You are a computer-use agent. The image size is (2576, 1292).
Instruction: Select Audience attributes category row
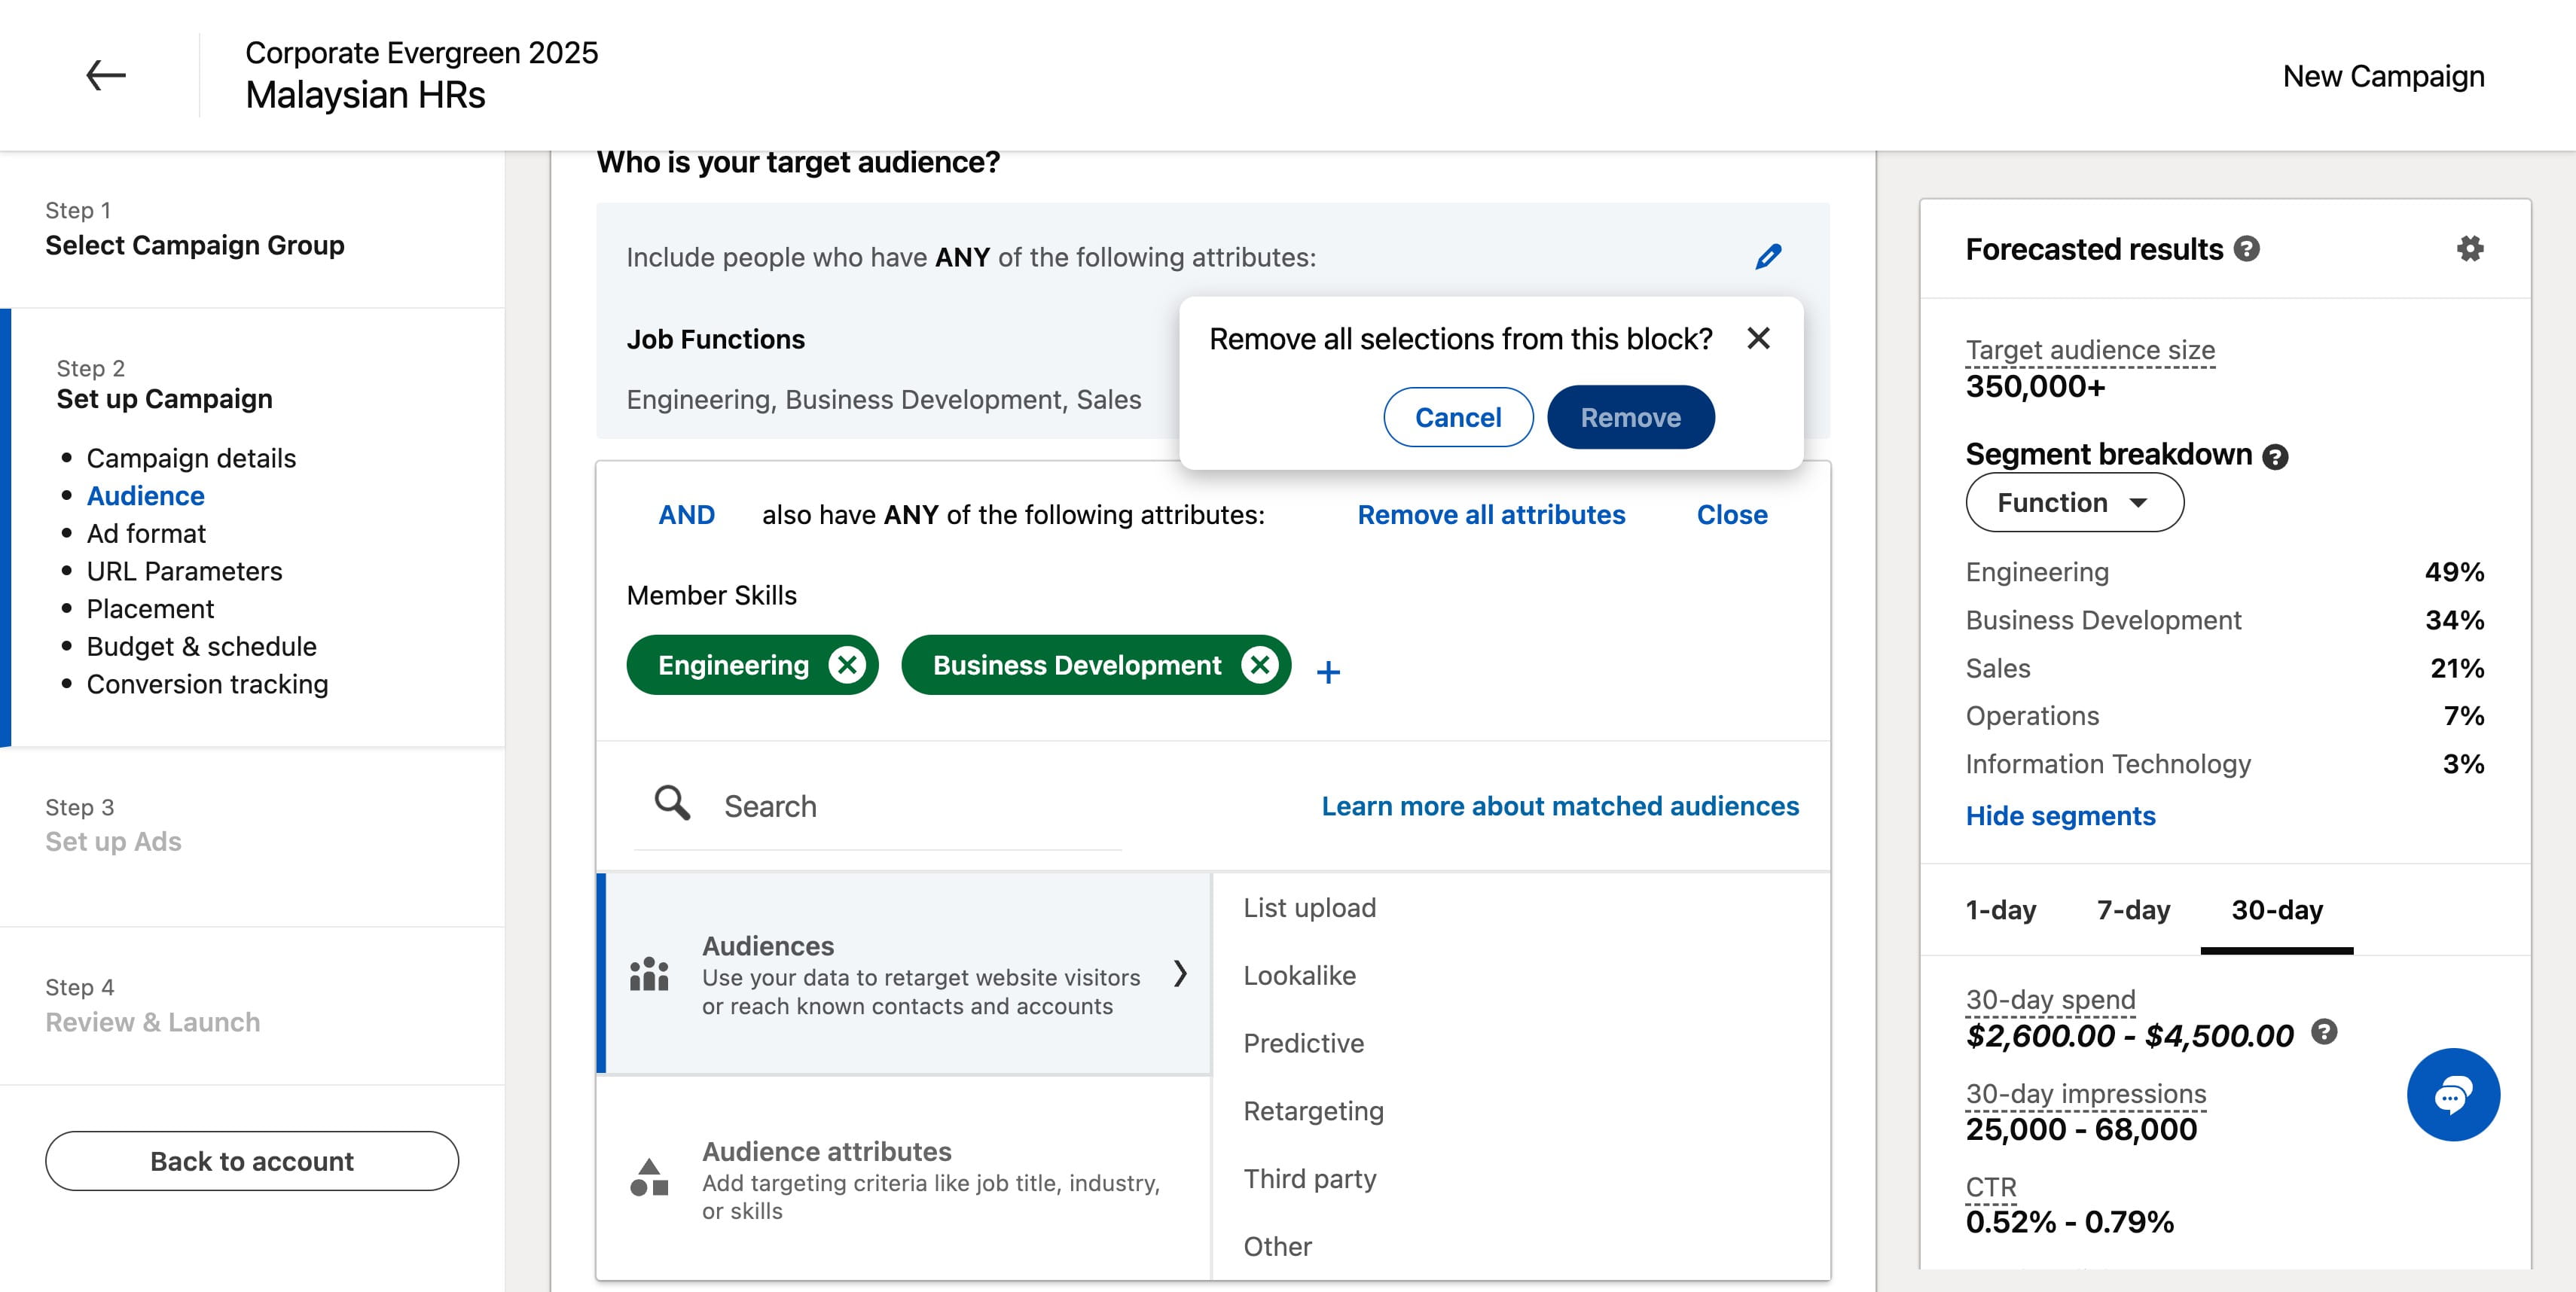tap(904, 1179)
